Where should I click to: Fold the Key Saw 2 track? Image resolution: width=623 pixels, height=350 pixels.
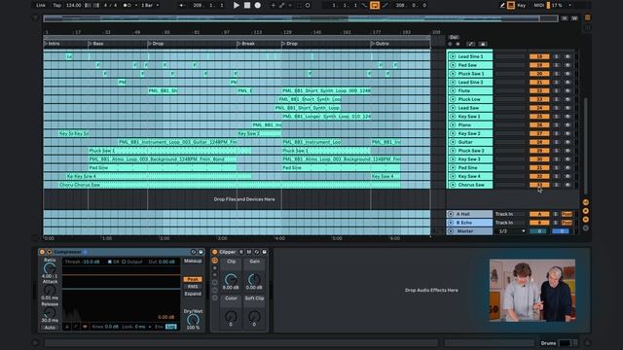(x=453, y=133)
